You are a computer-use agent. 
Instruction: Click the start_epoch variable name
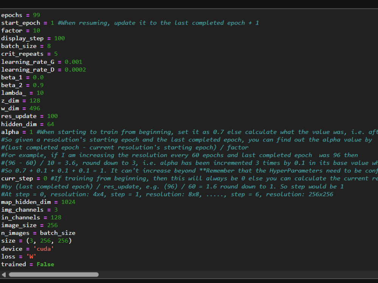pos(21,23)
